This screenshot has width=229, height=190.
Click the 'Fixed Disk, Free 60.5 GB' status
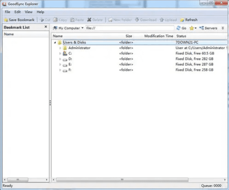point(195,53)
